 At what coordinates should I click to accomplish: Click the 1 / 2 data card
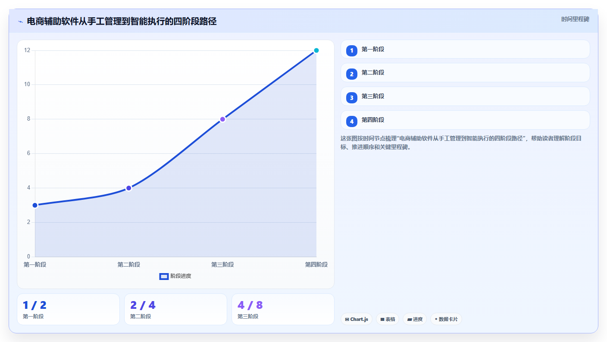click(x=68, y=309)
